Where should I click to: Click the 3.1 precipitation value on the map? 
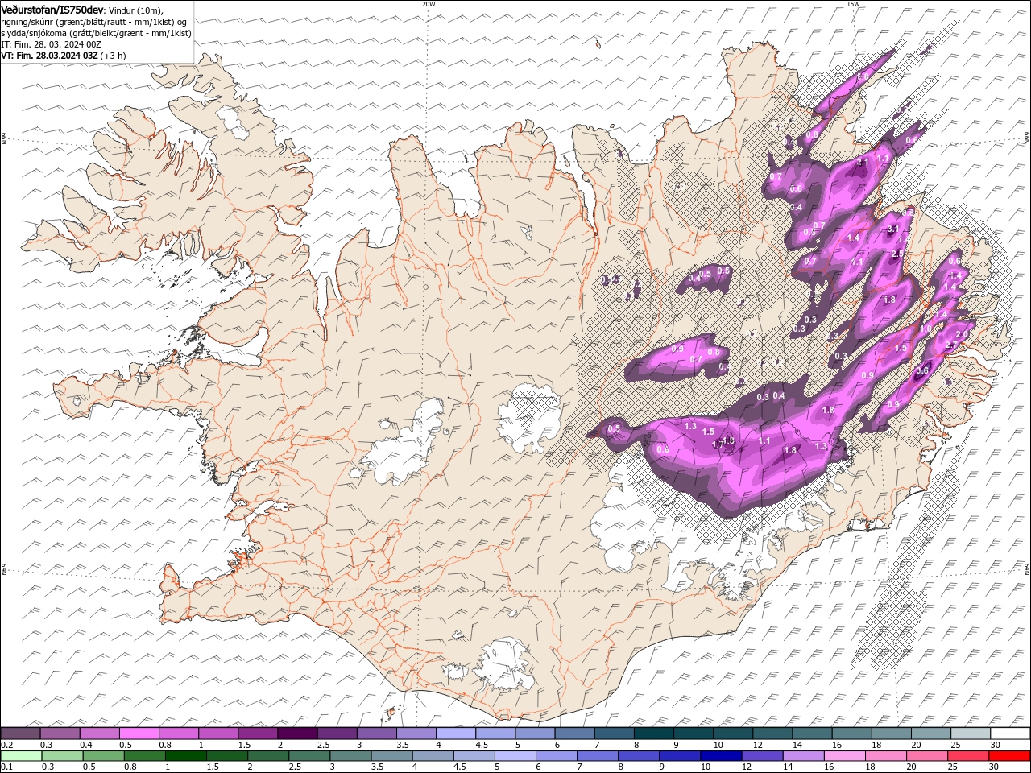click(892, 229)
